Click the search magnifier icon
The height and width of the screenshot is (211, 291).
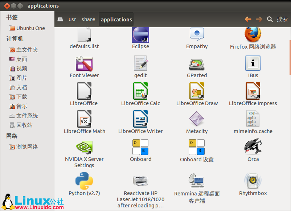tap(270, 19)
